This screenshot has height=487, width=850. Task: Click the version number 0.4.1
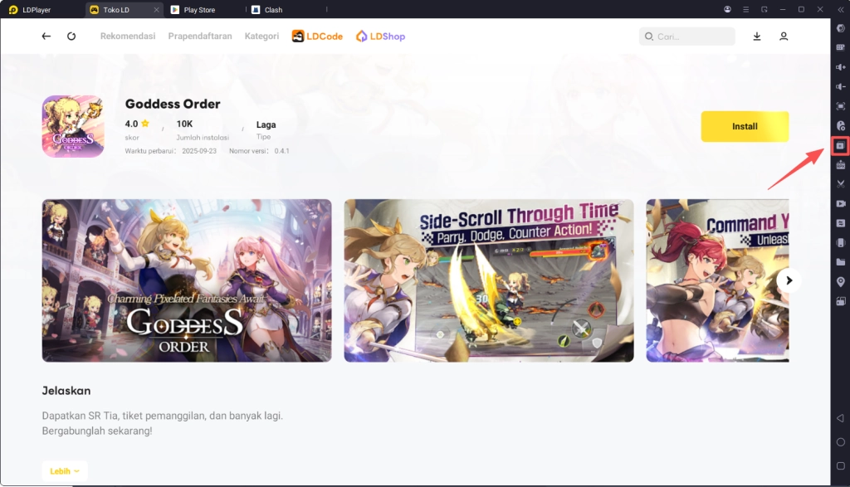click(x=282, y=151)
